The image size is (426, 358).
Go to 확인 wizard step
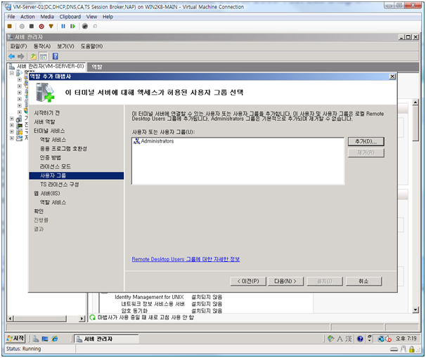pos(39,211)
